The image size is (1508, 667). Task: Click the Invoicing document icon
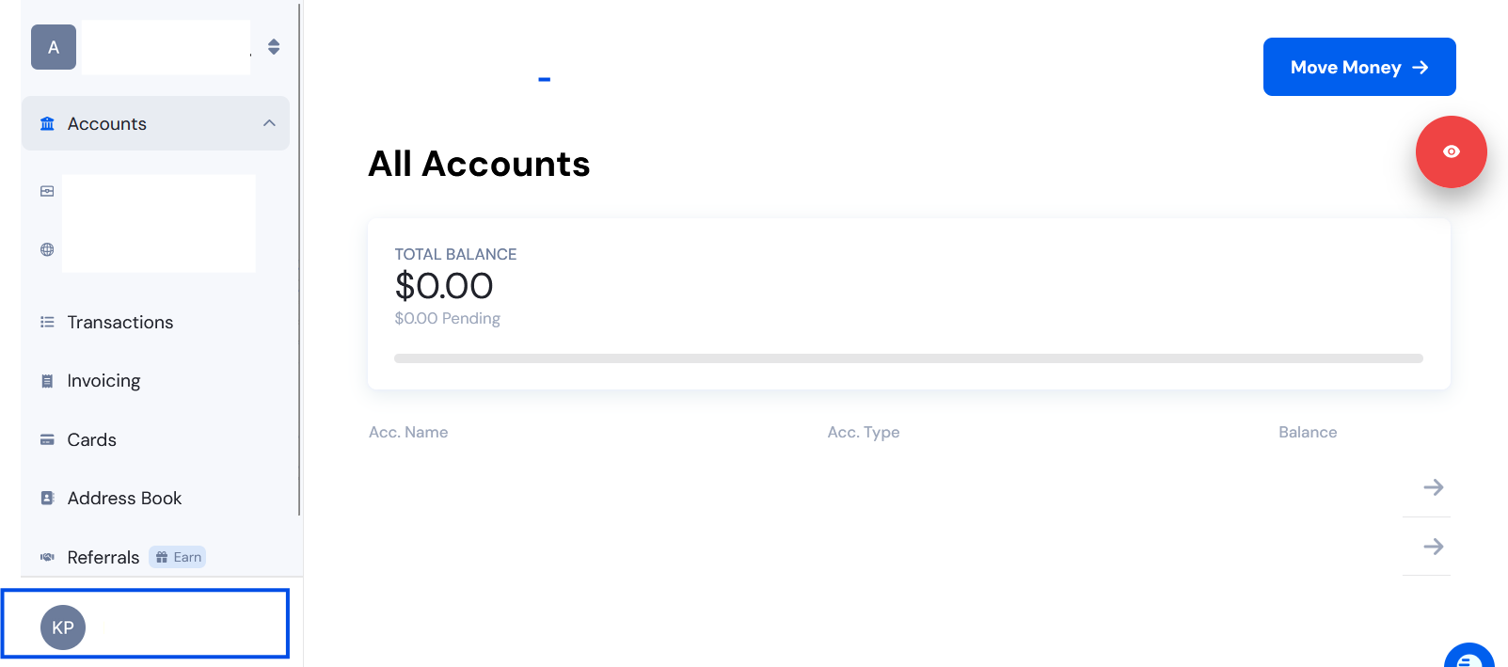pos(47,381)
